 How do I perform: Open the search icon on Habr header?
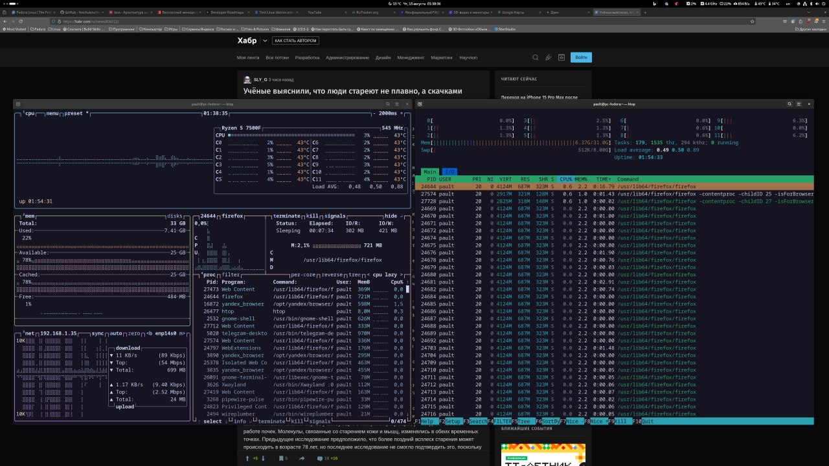[x=535, y=58]
